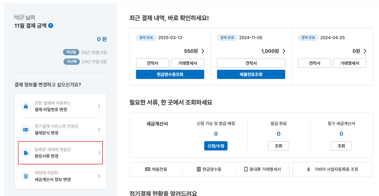
Task: Open chevron for 결제 비밀번호 변경
Action: pyautogui.click(x=99, y=106)
